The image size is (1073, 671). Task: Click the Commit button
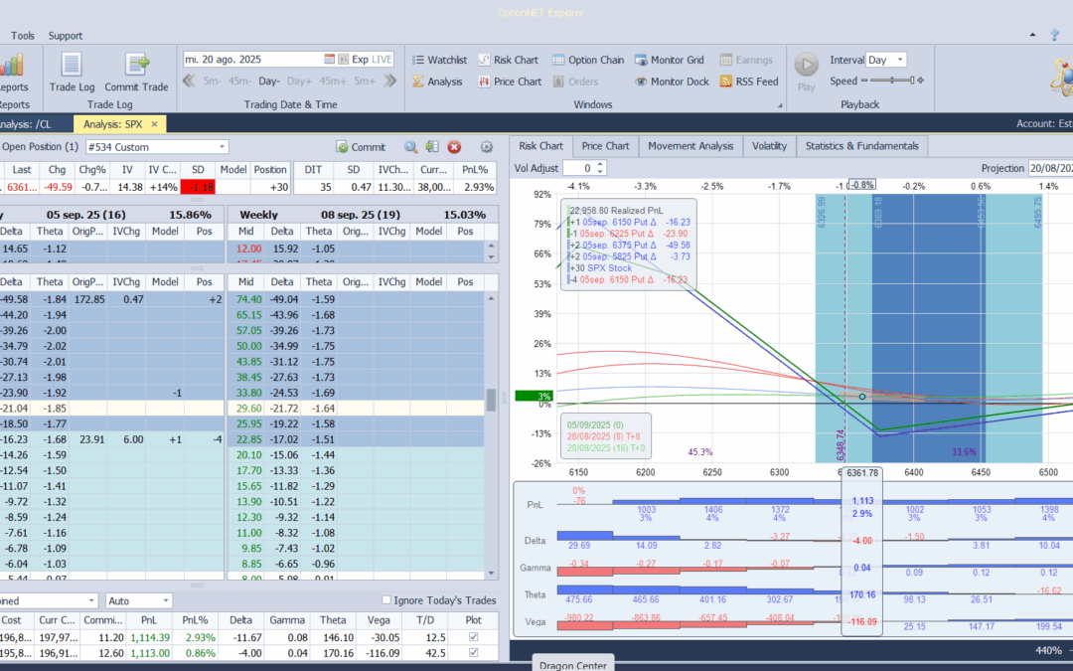[x=361, y=147]
